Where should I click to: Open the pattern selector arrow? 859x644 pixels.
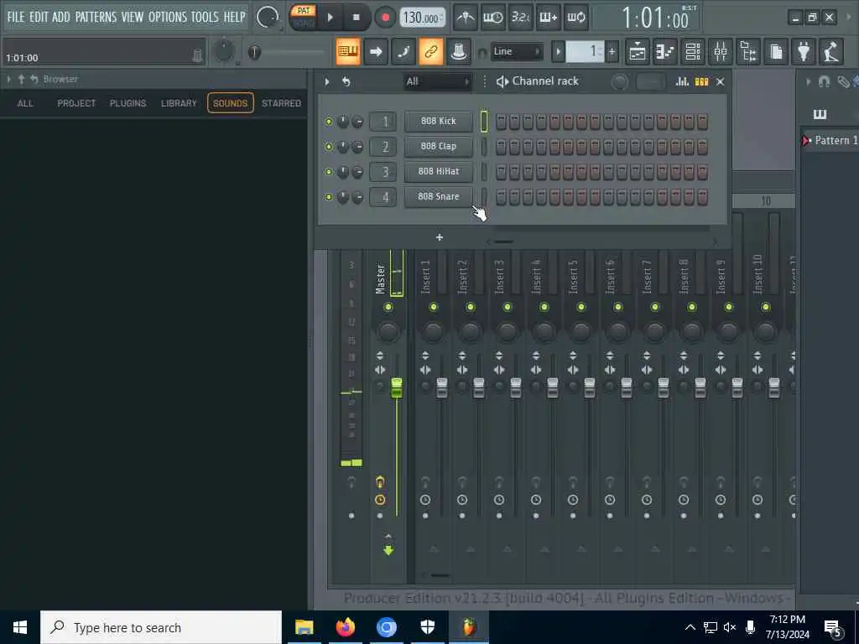(x=558, y=52)
